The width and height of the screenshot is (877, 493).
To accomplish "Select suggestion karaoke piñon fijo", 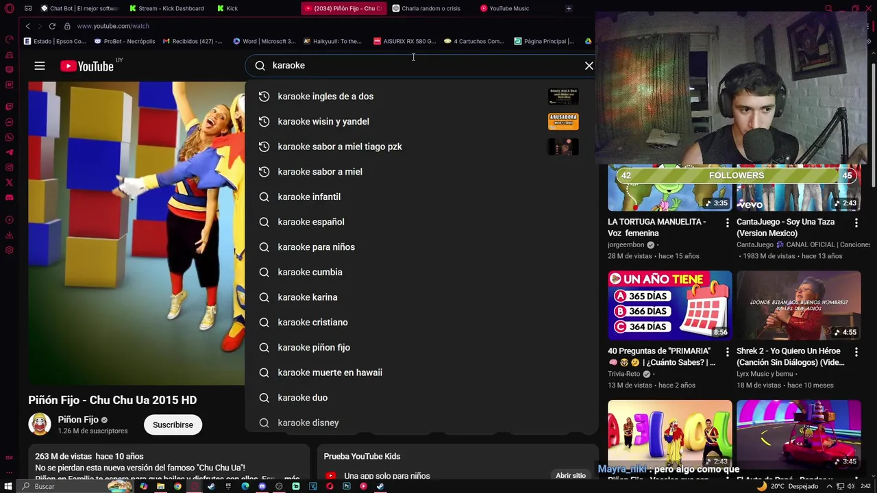I will pyautogui.click(x=420, y=347).
